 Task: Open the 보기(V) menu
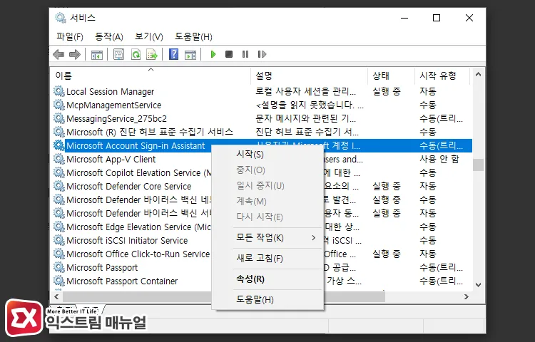click(149, 37)
